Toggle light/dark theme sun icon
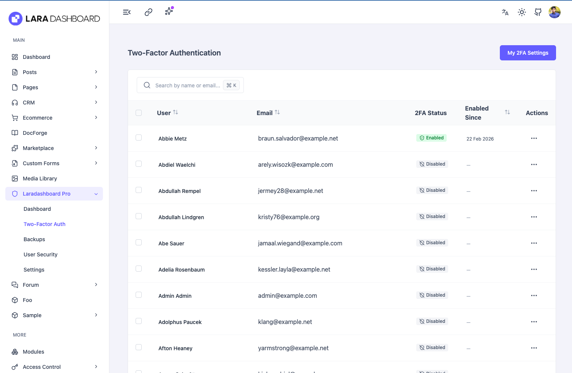 click(x=522, y=12)
